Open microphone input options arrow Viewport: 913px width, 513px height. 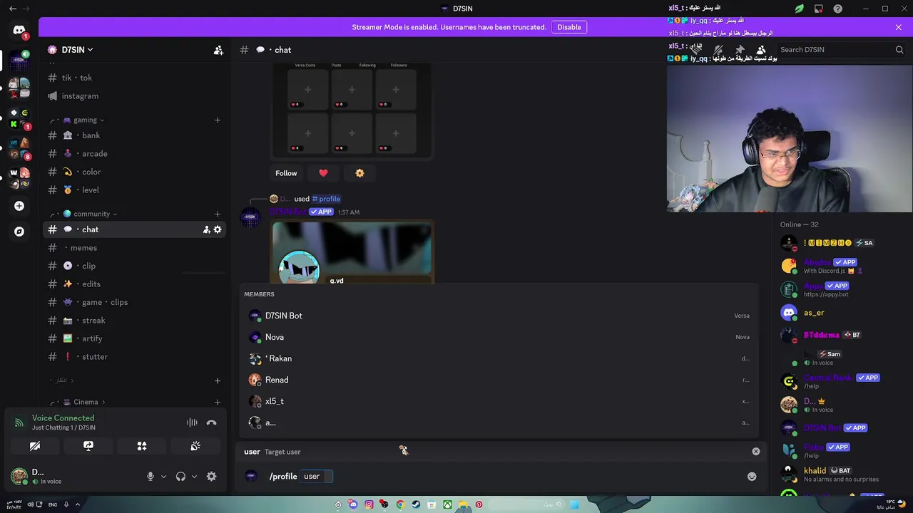pos(163,477)
